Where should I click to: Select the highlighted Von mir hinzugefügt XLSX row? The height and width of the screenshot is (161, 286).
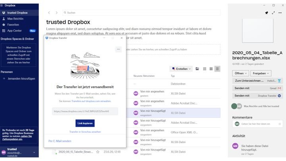coord(173,113)
